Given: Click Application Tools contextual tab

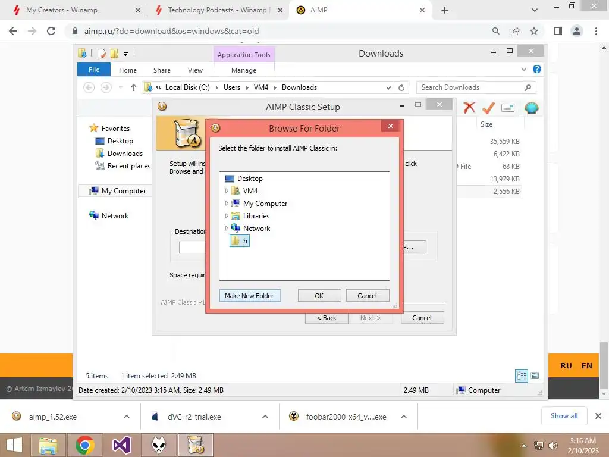Looking at the screenshot, I should 244,55.
